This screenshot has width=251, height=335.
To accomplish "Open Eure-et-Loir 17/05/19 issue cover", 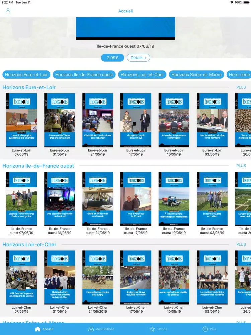I will point(136,120).
